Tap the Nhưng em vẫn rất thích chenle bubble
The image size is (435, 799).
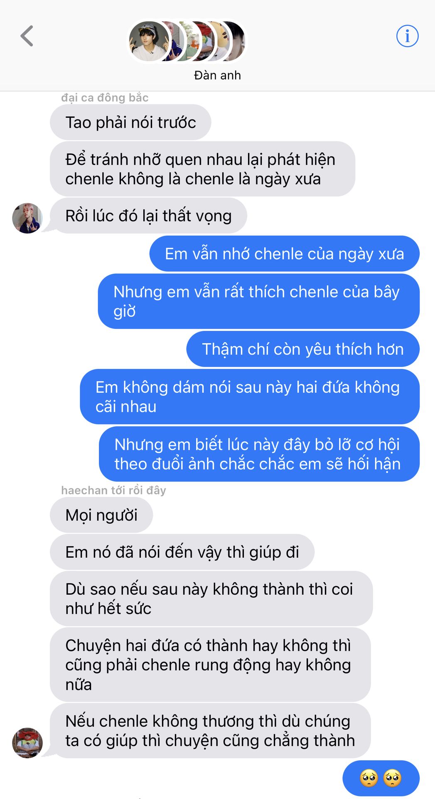259,301
